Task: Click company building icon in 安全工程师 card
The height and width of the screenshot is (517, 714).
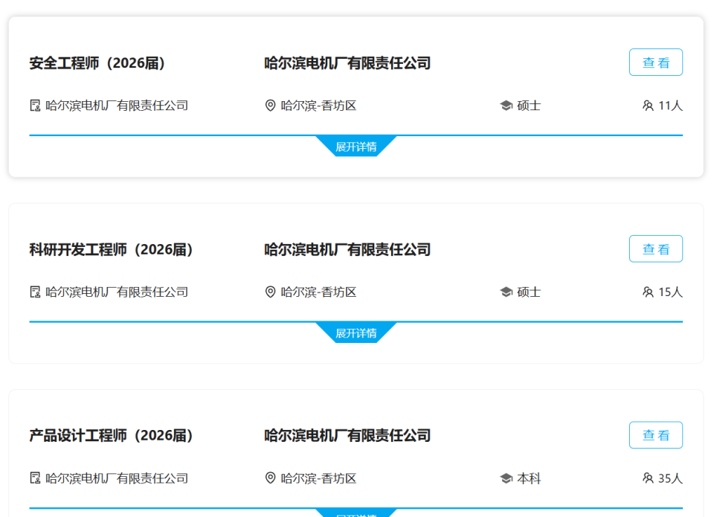Action: (x=35, y=106)
